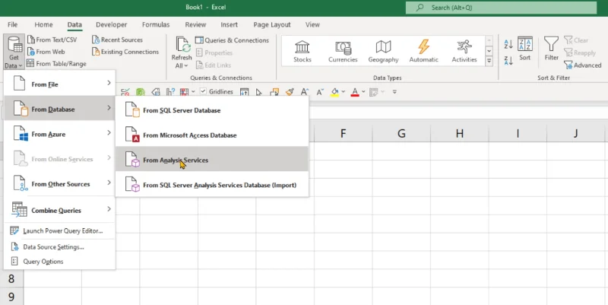Open Existing Connections

125,52
